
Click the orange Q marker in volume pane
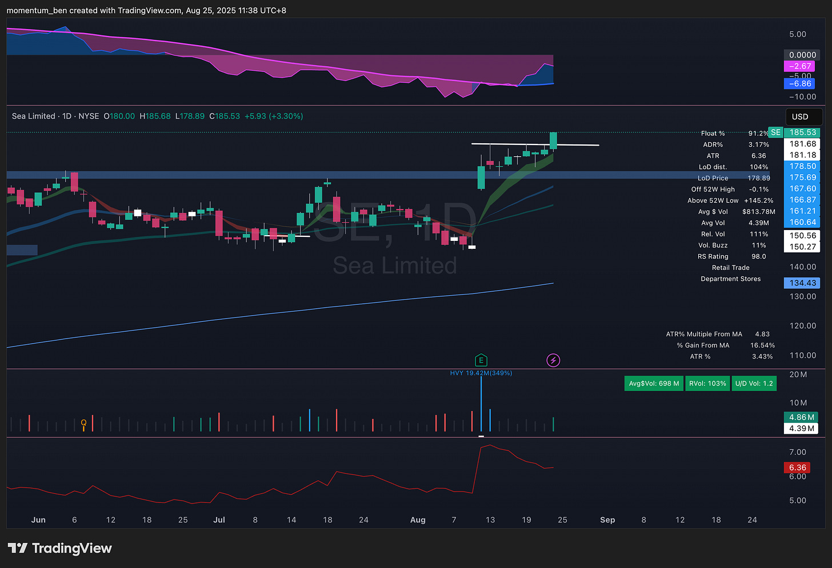point(83,424)
